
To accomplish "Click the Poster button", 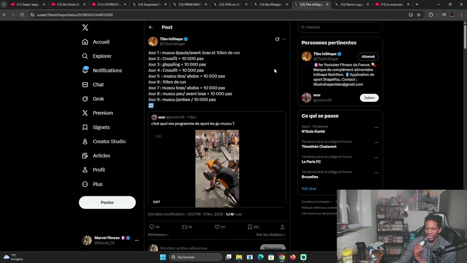I will pyautogui.click(x=107, y=202).
